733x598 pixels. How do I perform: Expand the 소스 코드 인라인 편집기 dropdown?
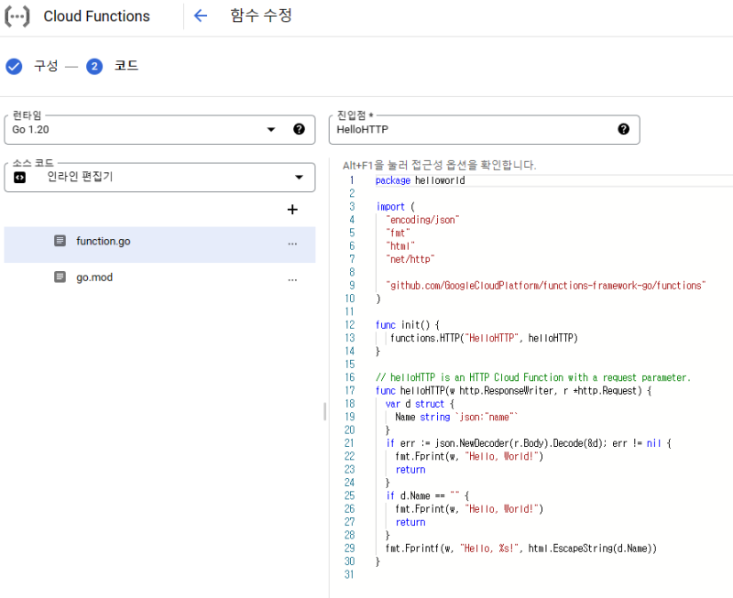point(299,178)
